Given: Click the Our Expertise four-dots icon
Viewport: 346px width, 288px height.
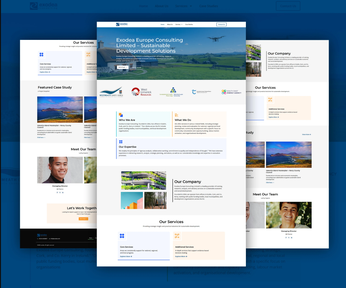Looking at the screenshot, I should (121, 142).
